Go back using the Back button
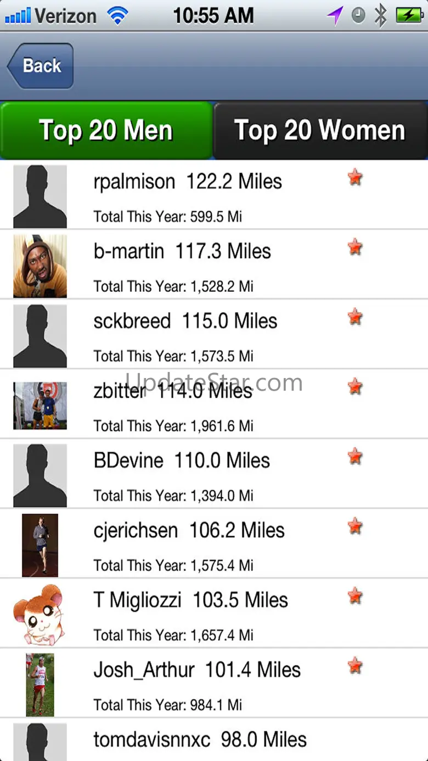Viewport: 428px width, 761px height. click(40, 66)
